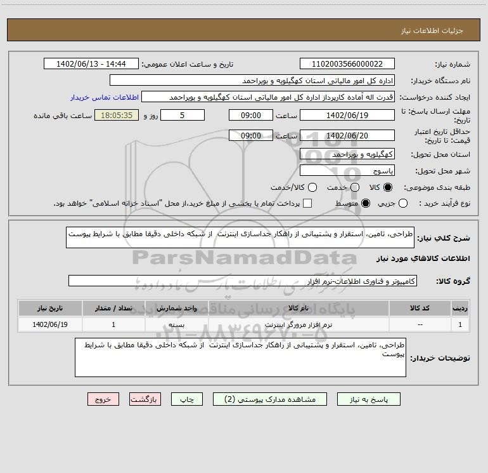Open مشاهده مدارک پیوستی (2) button

[270, 399]
